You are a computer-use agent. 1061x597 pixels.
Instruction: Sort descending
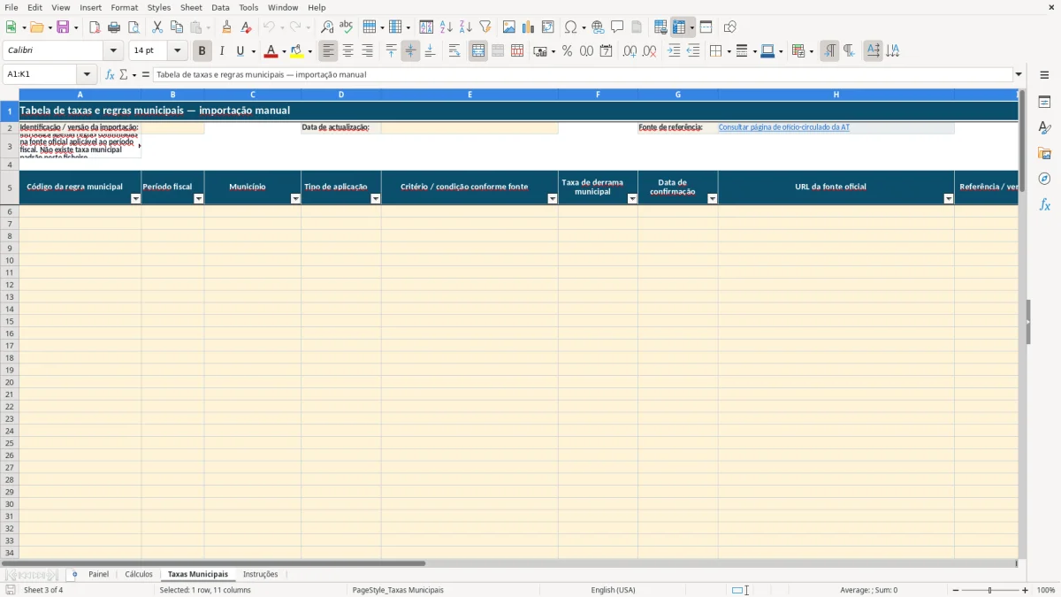(466, 27)
